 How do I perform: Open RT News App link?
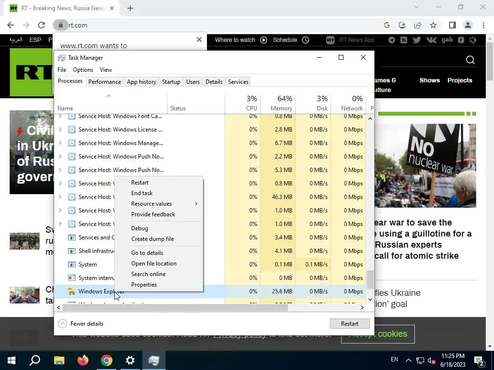tap(350, 40)
